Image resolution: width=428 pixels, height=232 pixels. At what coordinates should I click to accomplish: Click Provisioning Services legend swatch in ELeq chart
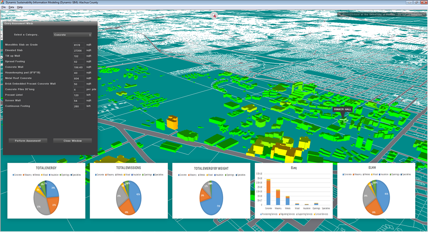[x=261, y=214]
